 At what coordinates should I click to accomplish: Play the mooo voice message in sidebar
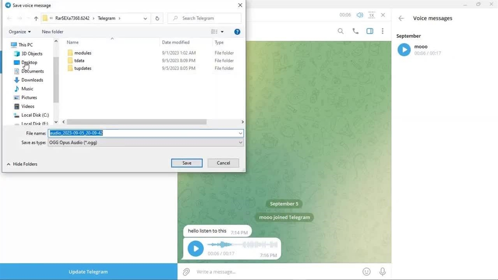(404, 50)
